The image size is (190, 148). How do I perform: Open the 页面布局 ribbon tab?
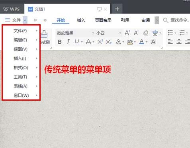click(x=103, y=20)
